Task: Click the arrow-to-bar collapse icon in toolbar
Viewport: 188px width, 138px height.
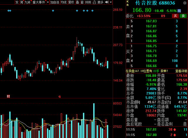Action: [x=107, y=2]
